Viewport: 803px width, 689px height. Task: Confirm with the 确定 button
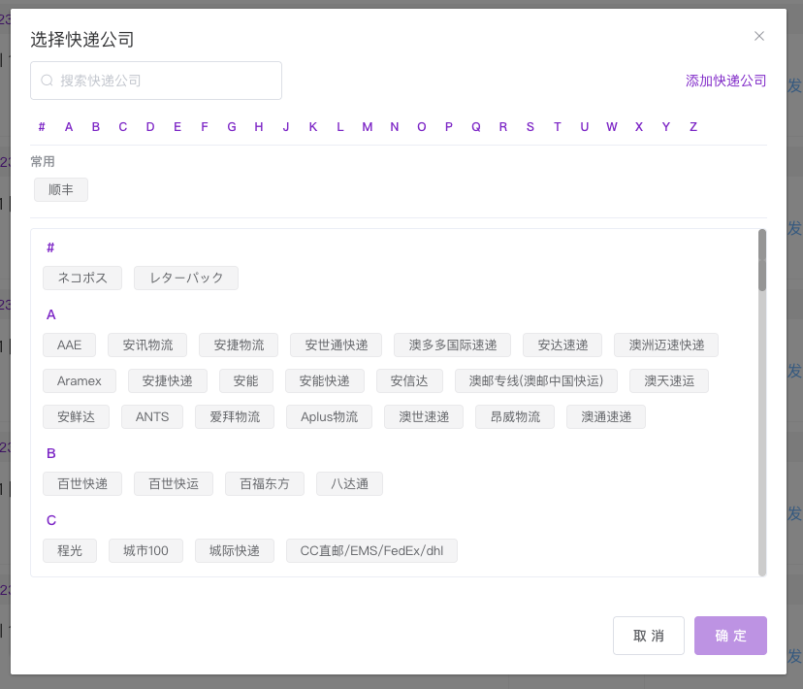tap(730, 636)
